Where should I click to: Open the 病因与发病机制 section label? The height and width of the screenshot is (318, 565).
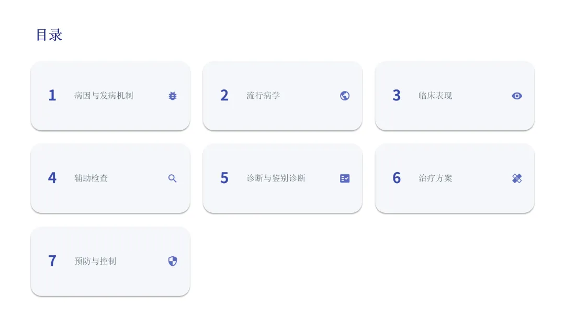point(104,96)
